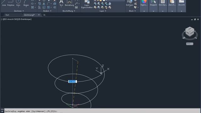This screenshot has height=113, width=201.
Task: Open the Zwischenablage panel icon
Action: coord(172,3)
